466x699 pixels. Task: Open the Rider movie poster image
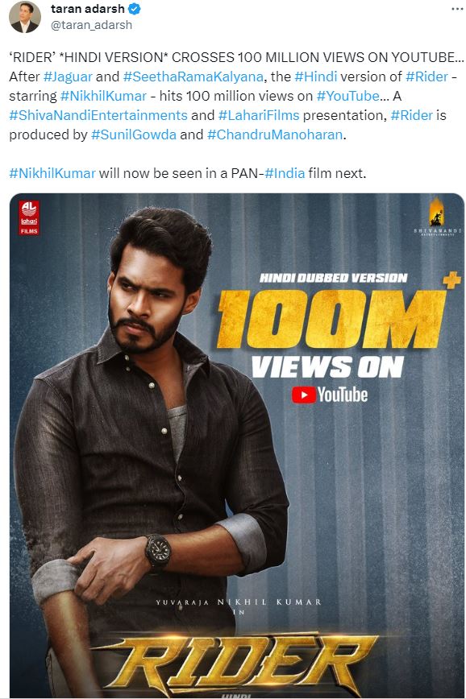(x=237, y=445)
